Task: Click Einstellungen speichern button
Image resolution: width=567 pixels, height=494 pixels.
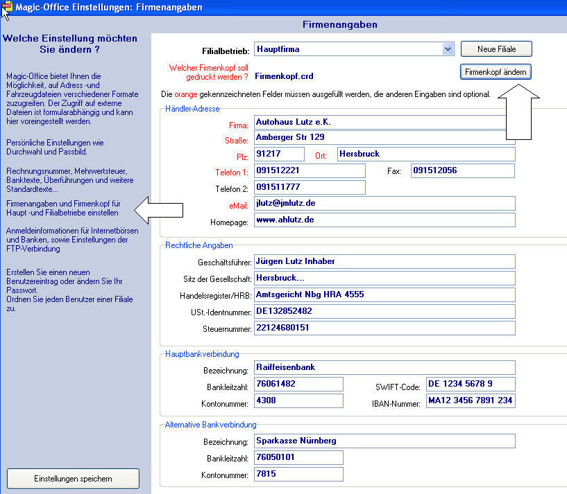Action: 73,479
